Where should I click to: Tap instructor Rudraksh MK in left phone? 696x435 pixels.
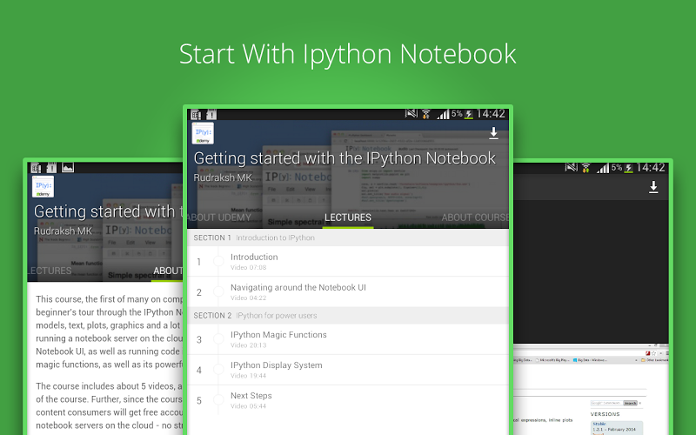pos(63,231)
